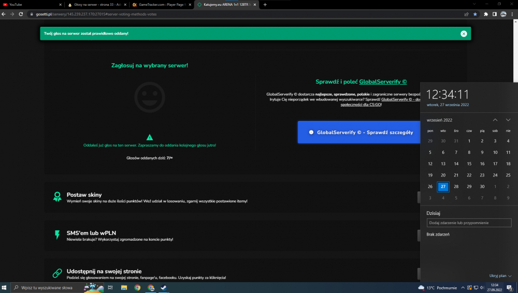Open Chrome's three-dot menu
Image resolution: width=518 pixels, height=293 pixels.
point(512,14)
